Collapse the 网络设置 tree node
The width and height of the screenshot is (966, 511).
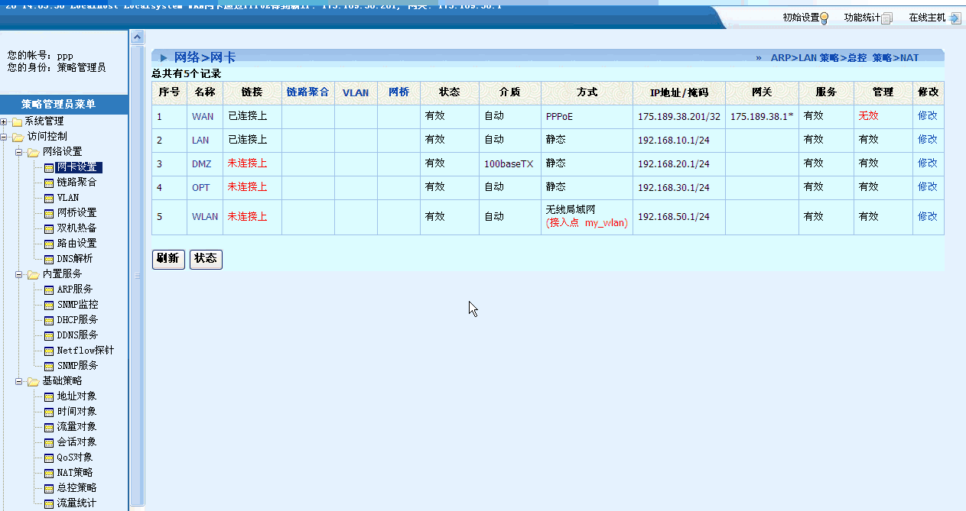click(x=18, y=152)
